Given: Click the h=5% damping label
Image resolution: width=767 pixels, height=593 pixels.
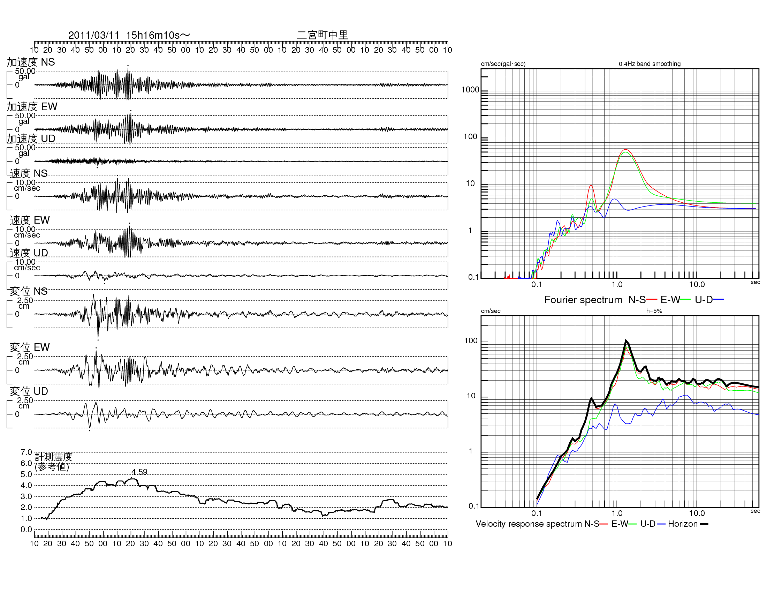Looking at the screenshot, I should point(654,310).
